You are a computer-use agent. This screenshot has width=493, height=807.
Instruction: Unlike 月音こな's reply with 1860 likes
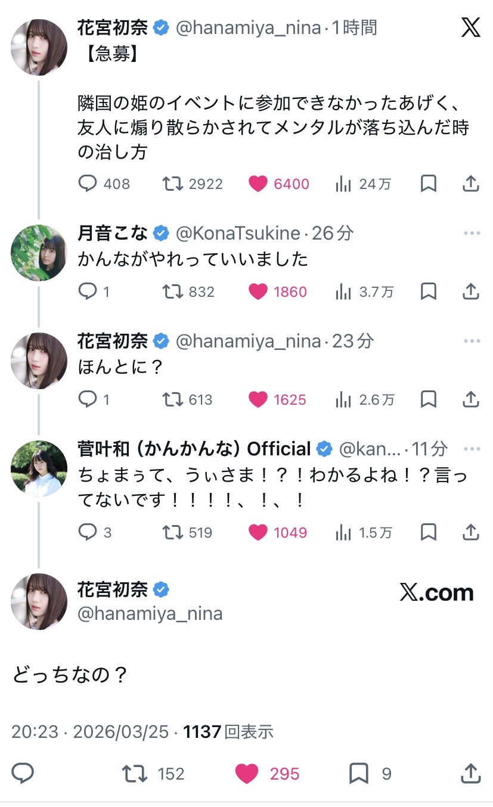click(258, 291)
